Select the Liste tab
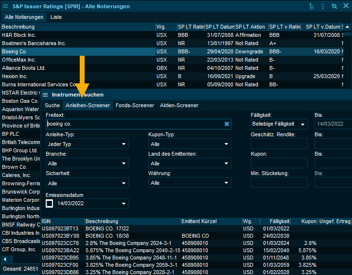352x275 pixels. coord(56,17)
